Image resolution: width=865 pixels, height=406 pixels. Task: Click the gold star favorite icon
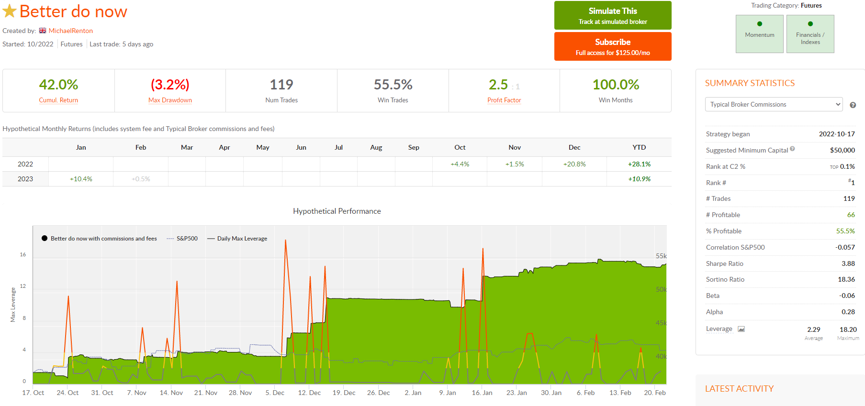pos(10,11)
